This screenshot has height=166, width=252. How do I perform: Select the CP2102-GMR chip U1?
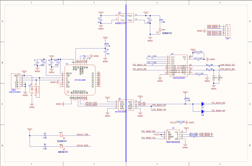pos(80,80)
